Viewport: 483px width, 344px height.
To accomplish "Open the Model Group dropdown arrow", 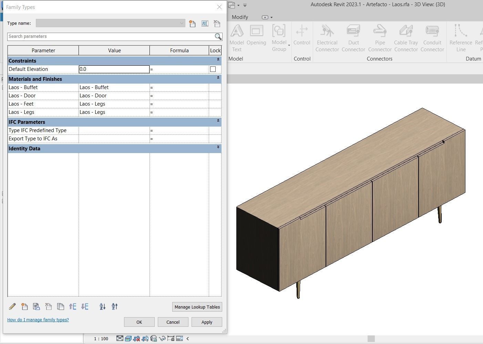I will (x=289, y=45).
